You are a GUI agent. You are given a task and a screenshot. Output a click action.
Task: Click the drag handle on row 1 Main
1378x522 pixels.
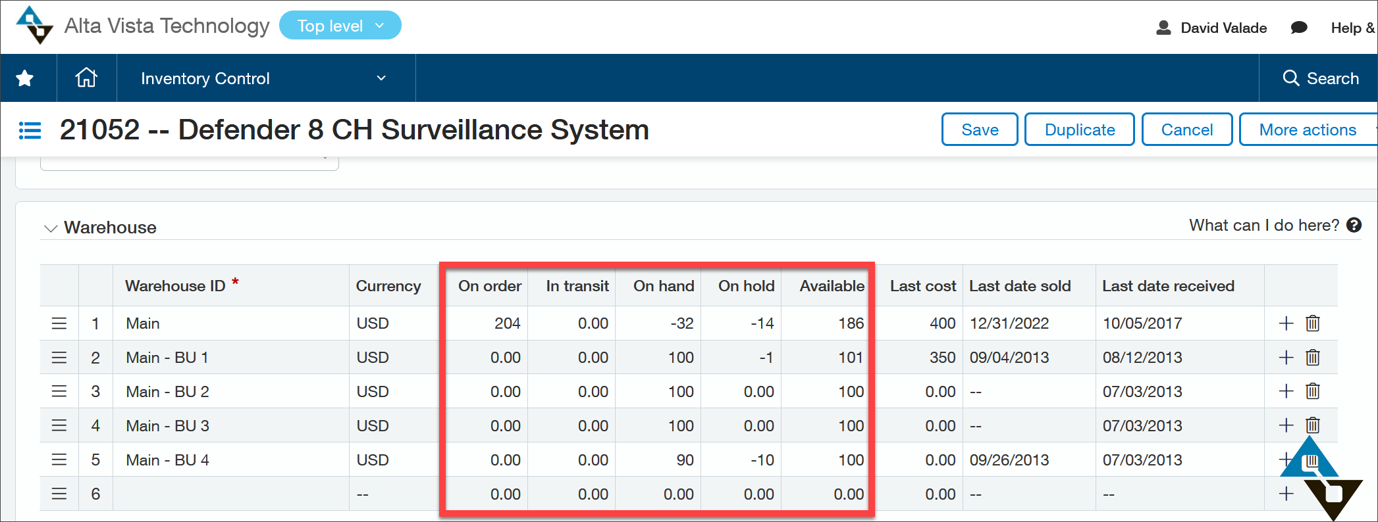coord(59,323)
